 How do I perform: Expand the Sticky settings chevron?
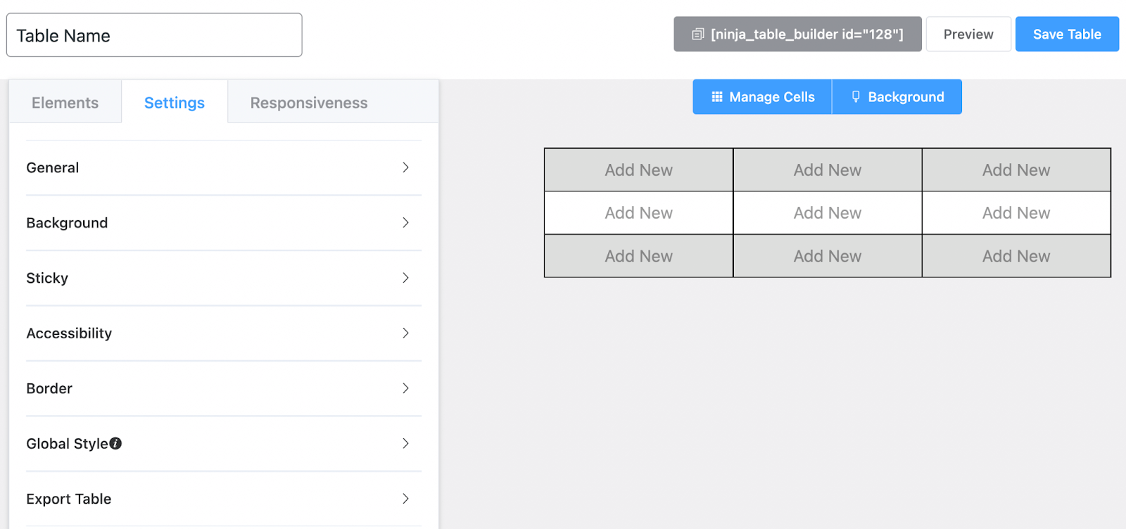405,278
